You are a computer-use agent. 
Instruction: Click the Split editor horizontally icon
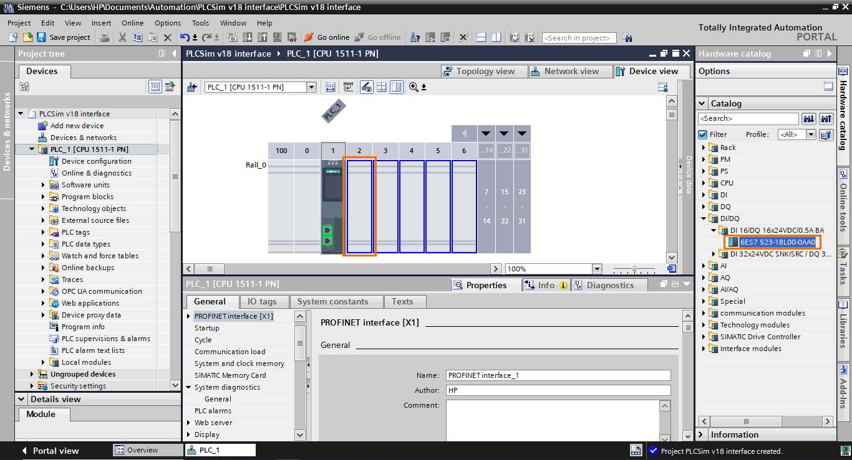482,37
